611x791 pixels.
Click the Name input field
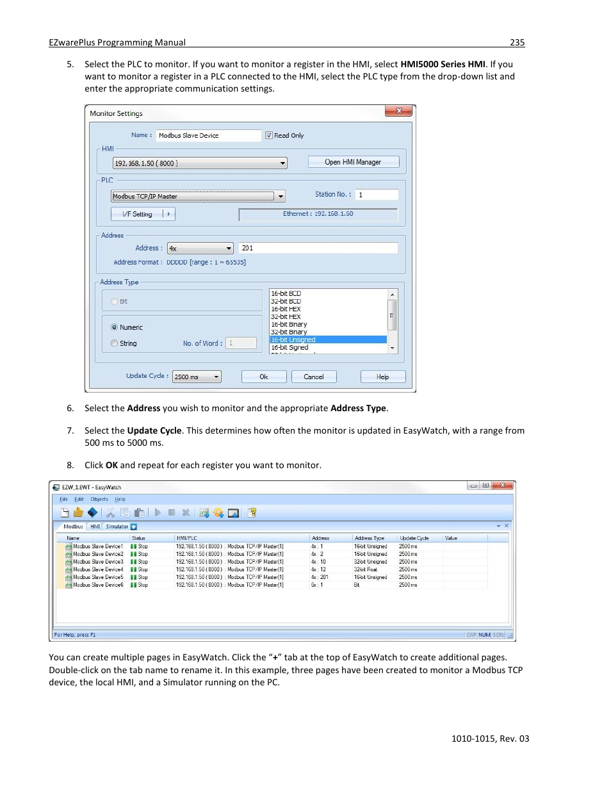click(209, 135)
